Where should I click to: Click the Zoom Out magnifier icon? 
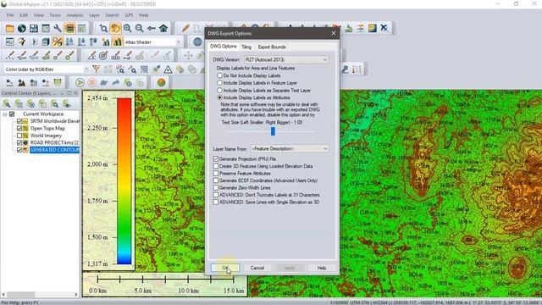click(x=139, y=28)
